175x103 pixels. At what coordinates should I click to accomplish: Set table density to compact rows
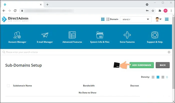(x=153, y=77)
